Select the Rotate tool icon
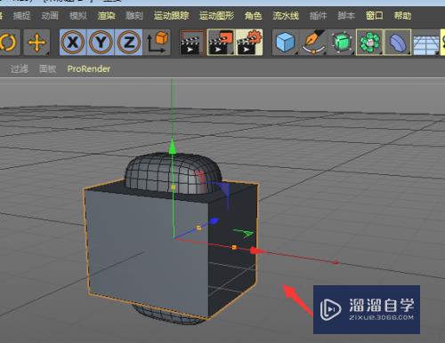This screenshot has height=343, width=445. coord(8,43)
